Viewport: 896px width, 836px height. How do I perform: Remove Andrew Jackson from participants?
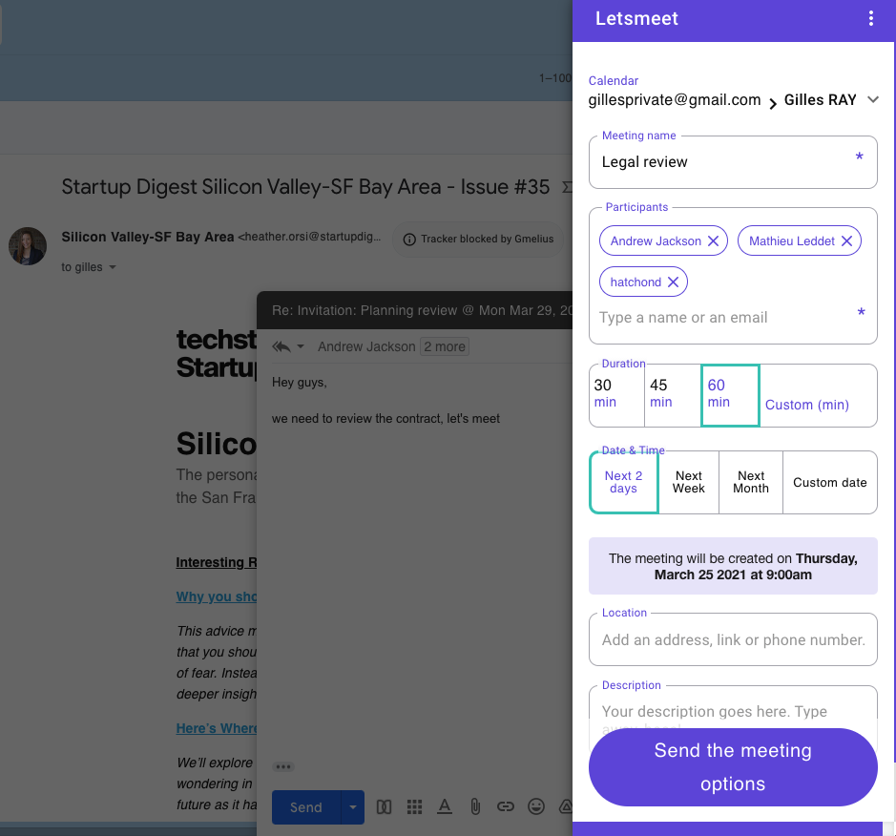coord(713,241)
